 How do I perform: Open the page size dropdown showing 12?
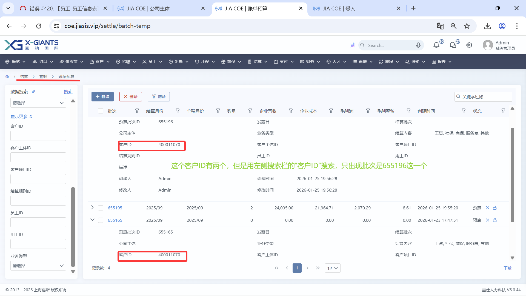click(332, 268)
